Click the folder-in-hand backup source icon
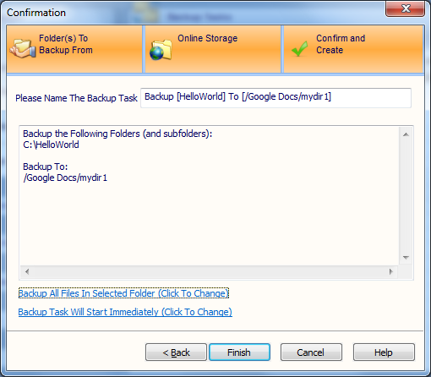 [x=23, y=49]
